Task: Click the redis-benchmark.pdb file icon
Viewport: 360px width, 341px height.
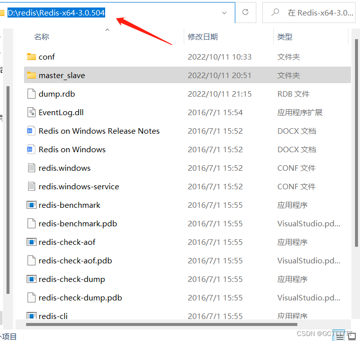Action: tap(31, 224)
